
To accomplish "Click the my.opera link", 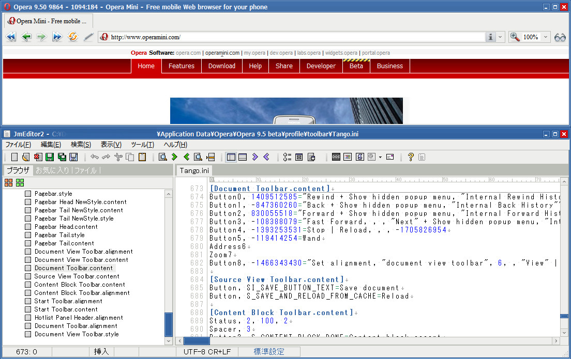I will point(254,53).
